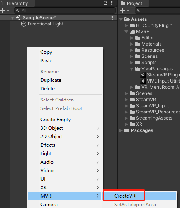This screenshot has width=180, height=208.
Task: Open the Effects submenu
Action: (x=65, y=145)
